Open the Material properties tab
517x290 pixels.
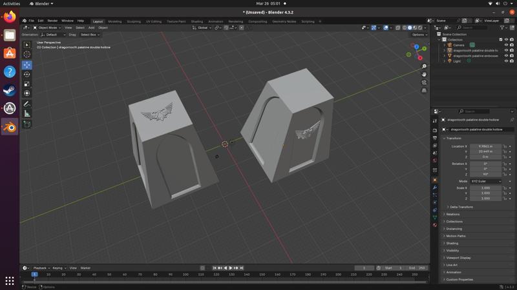pos(435,225)
